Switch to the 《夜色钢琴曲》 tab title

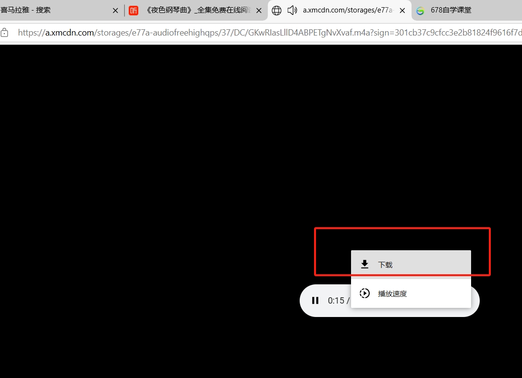pos(198,10)
